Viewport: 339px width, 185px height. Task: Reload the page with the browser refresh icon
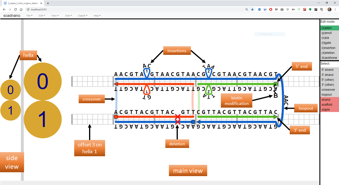click(x=15, y=9)
